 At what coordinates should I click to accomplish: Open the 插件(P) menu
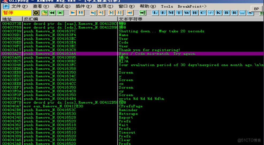pyautogui.click(x=84, y=6)
